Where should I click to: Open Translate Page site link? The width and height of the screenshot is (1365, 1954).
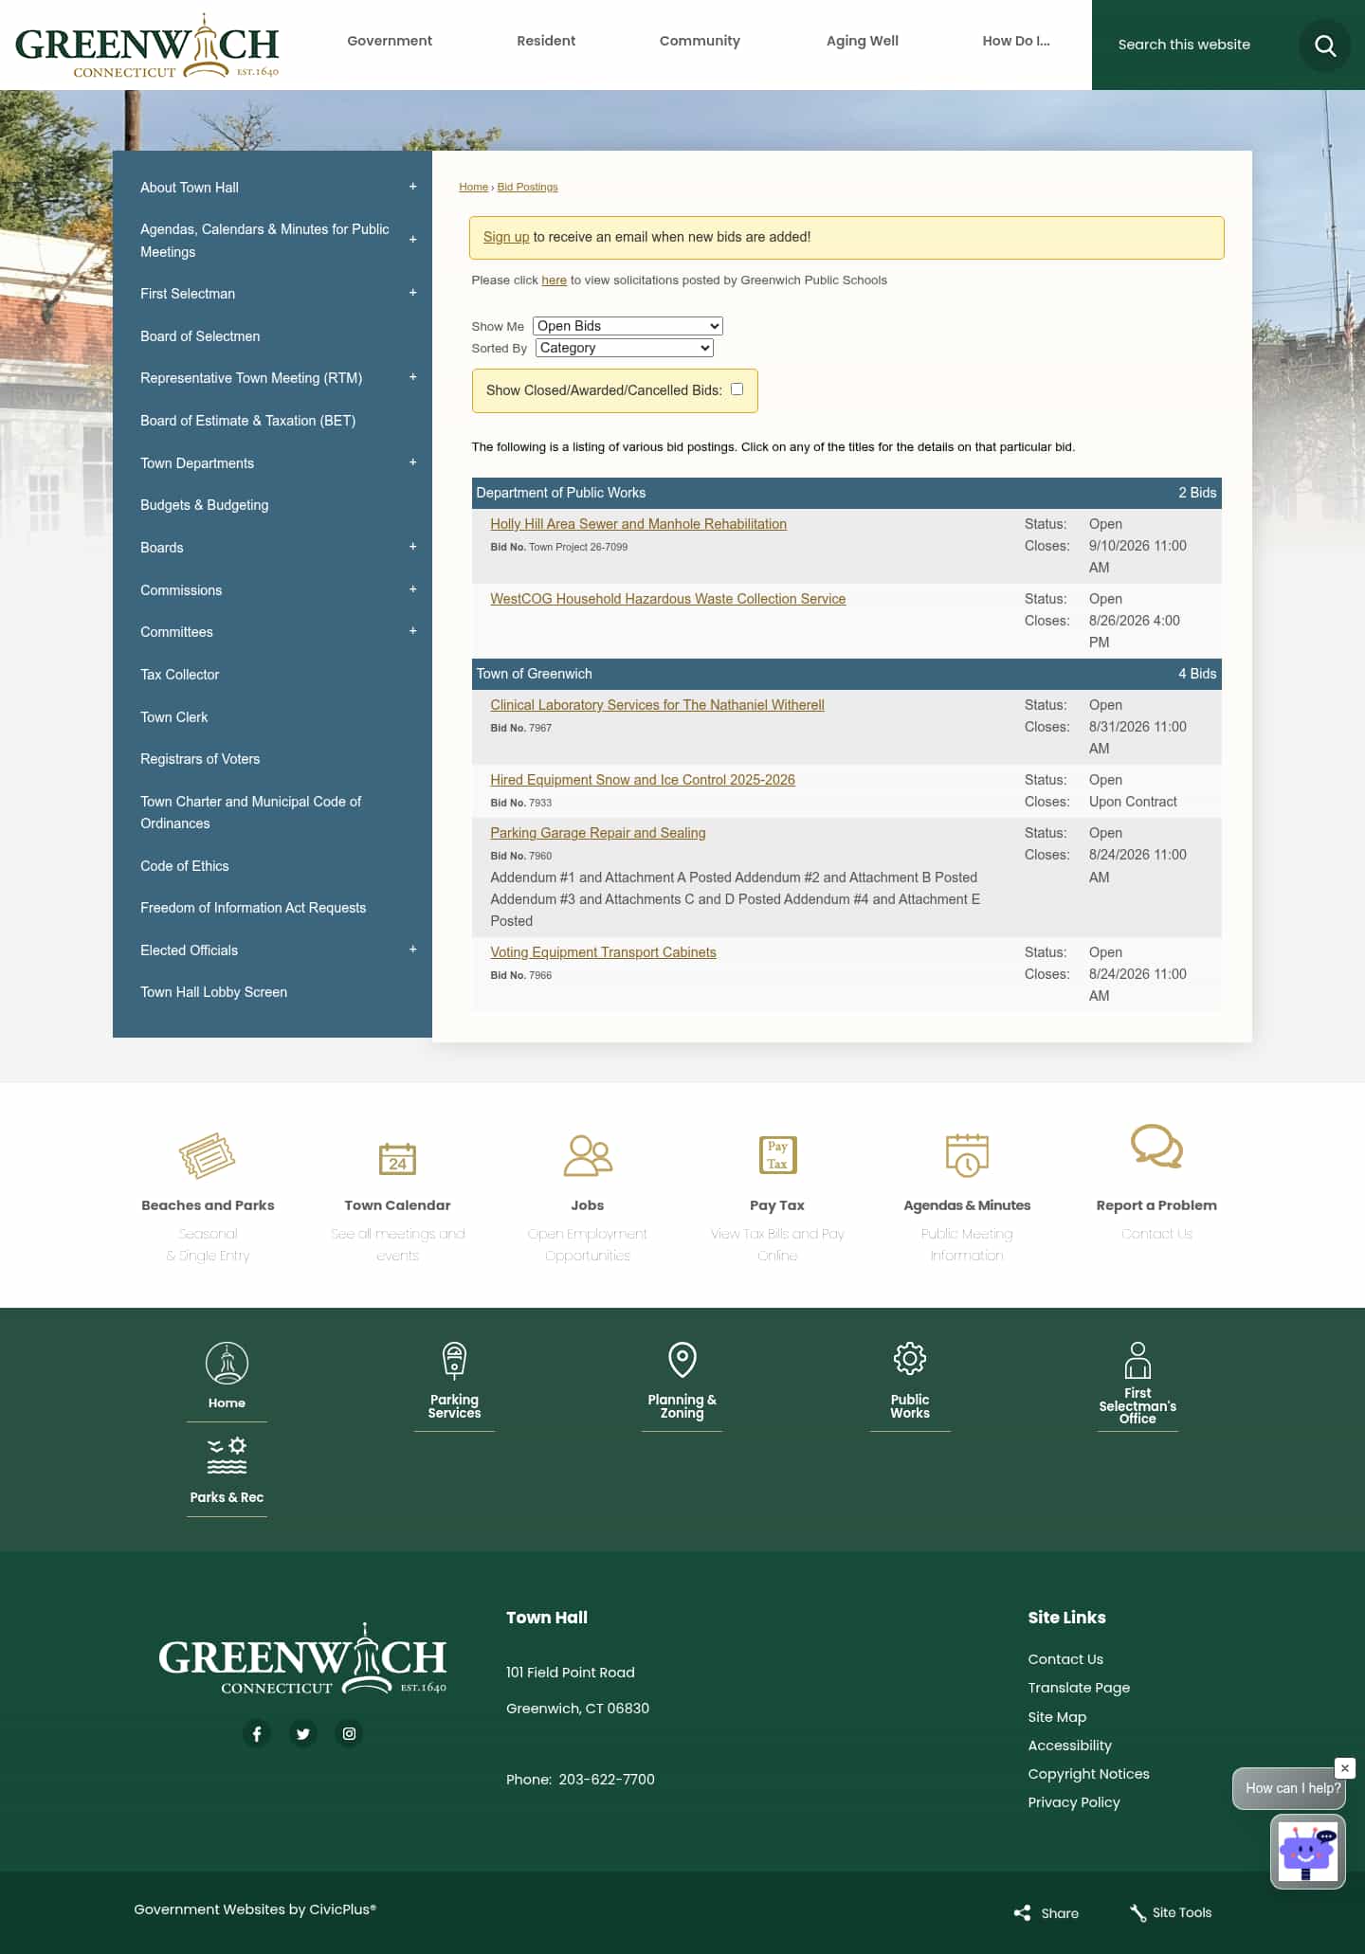[1079, 1688]
